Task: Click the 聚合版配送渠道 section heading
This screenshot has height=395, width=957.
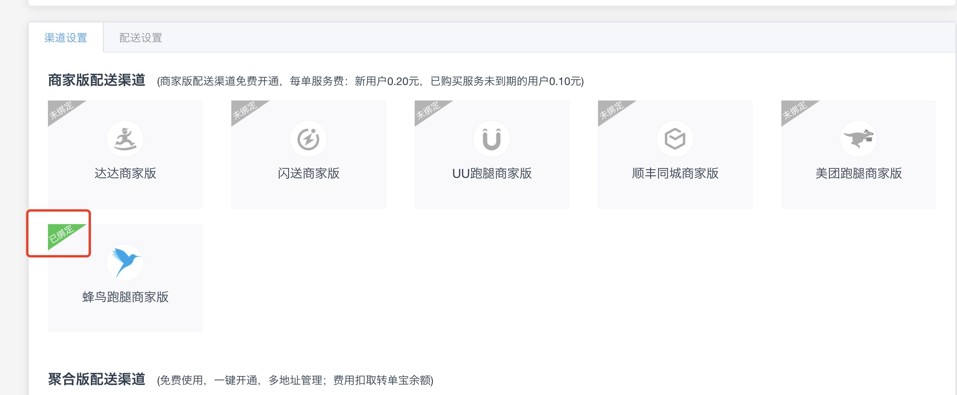Action: point(97,379)
